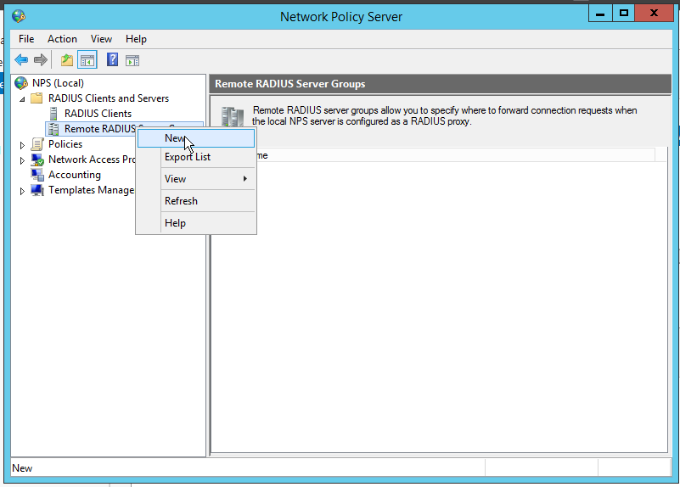Maximize the Network Policy Server window

pos(624,14)
